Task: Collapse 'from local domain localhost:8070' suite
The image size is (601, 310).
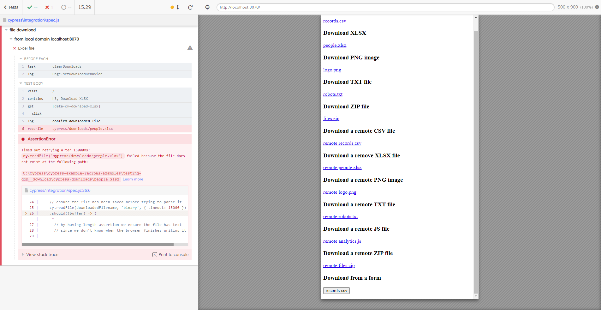Action: click(11, 39)
